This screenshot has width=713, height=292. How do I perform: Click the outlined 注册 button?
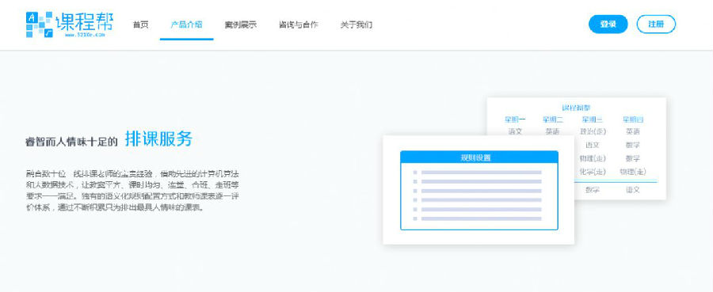point(656,24)
